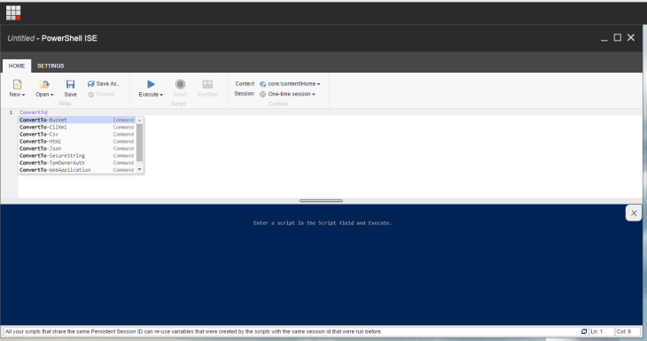Run script with Execute play icon
Screen dimensions: 647x341
pyautogui.click(x=151, y=84)
